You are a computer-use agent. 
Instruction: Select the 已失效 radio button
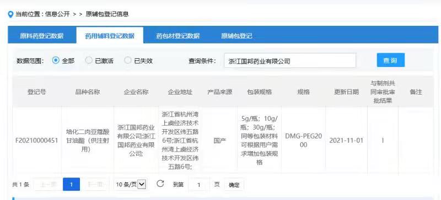(x=128, y=60)
